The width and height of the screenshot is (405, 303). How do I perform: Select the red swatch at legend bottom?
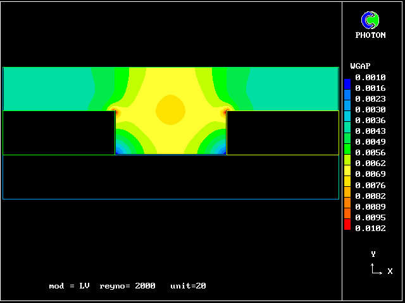click(347, 226)
